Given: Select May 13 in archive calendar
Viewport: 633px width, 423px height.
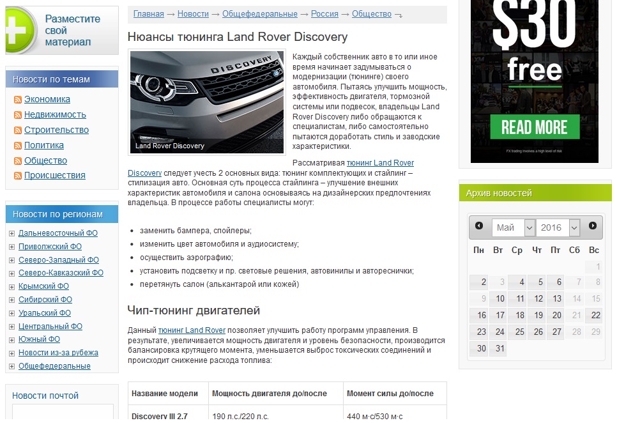Looking at the screenshot, I should [x=555, y=298].
